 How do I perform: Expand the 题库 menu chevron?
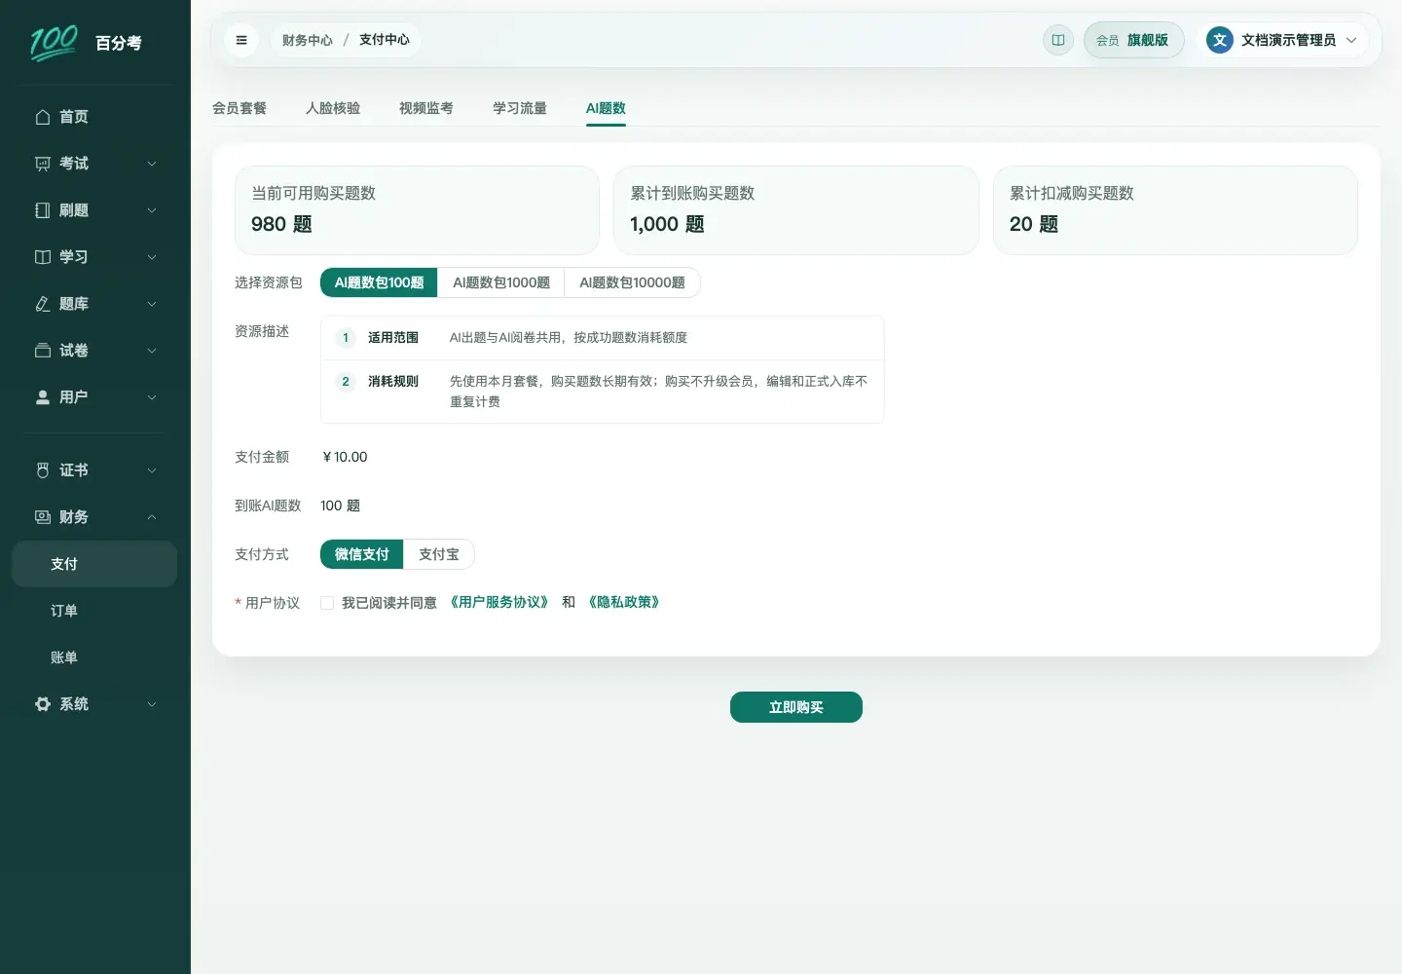tap(152, 304)
